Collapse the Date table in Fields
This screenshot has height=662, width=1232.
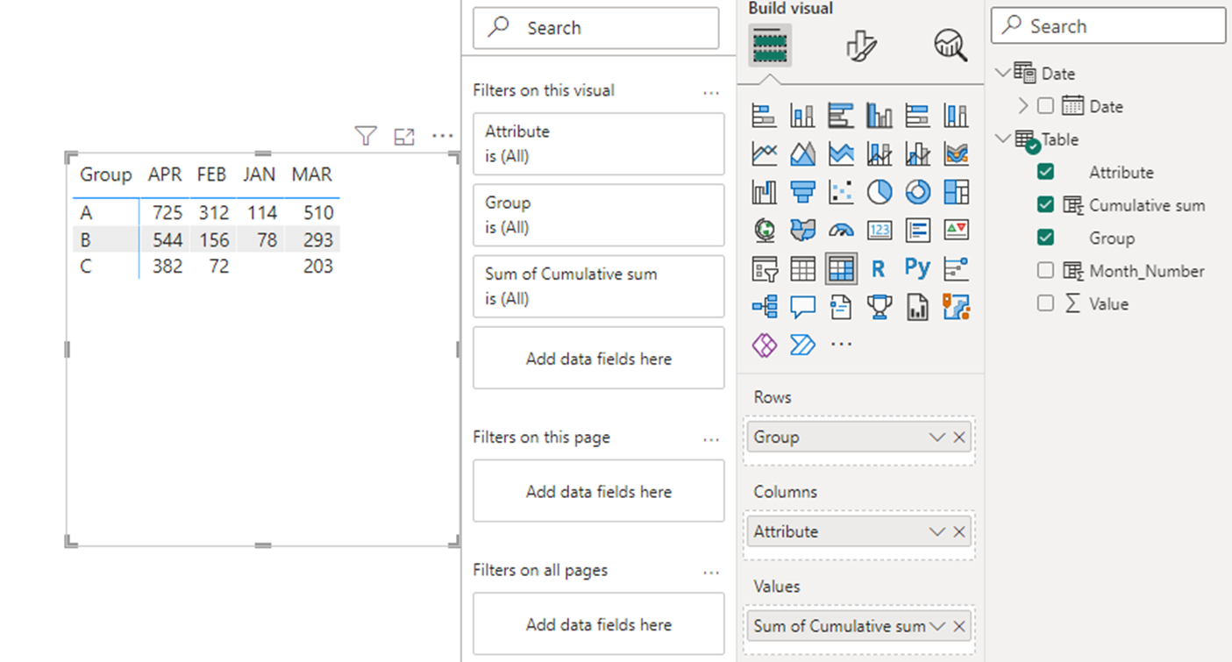(x=1004, y=73)
